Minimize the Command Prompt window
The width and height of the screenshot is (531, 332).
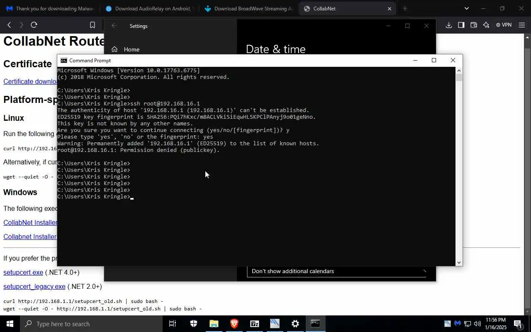pyautogui.click(x=415, y=61)
